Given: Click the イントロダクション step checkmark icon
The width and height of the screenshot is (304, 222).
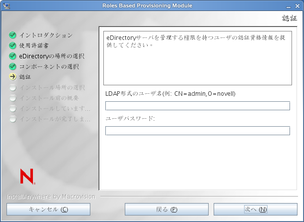Looking at the screenshot, I should point(12,35).
